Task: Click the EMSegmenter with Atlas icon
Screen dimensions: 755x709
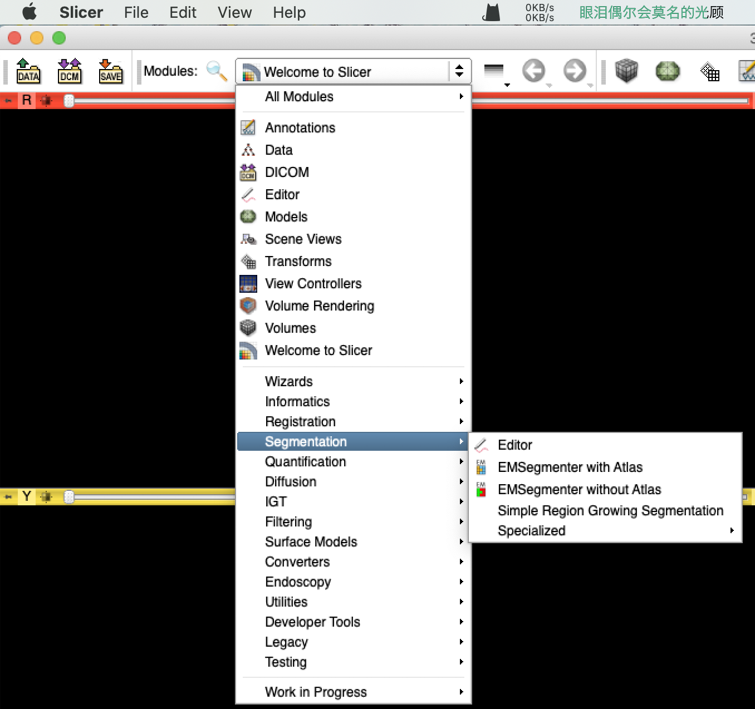Action: 481,467
